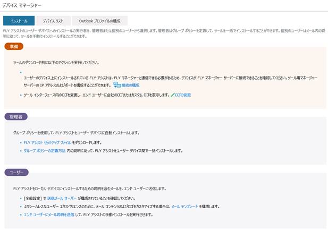Select the インストール tab
328x230 pixels.
click(x=19, y=21)
